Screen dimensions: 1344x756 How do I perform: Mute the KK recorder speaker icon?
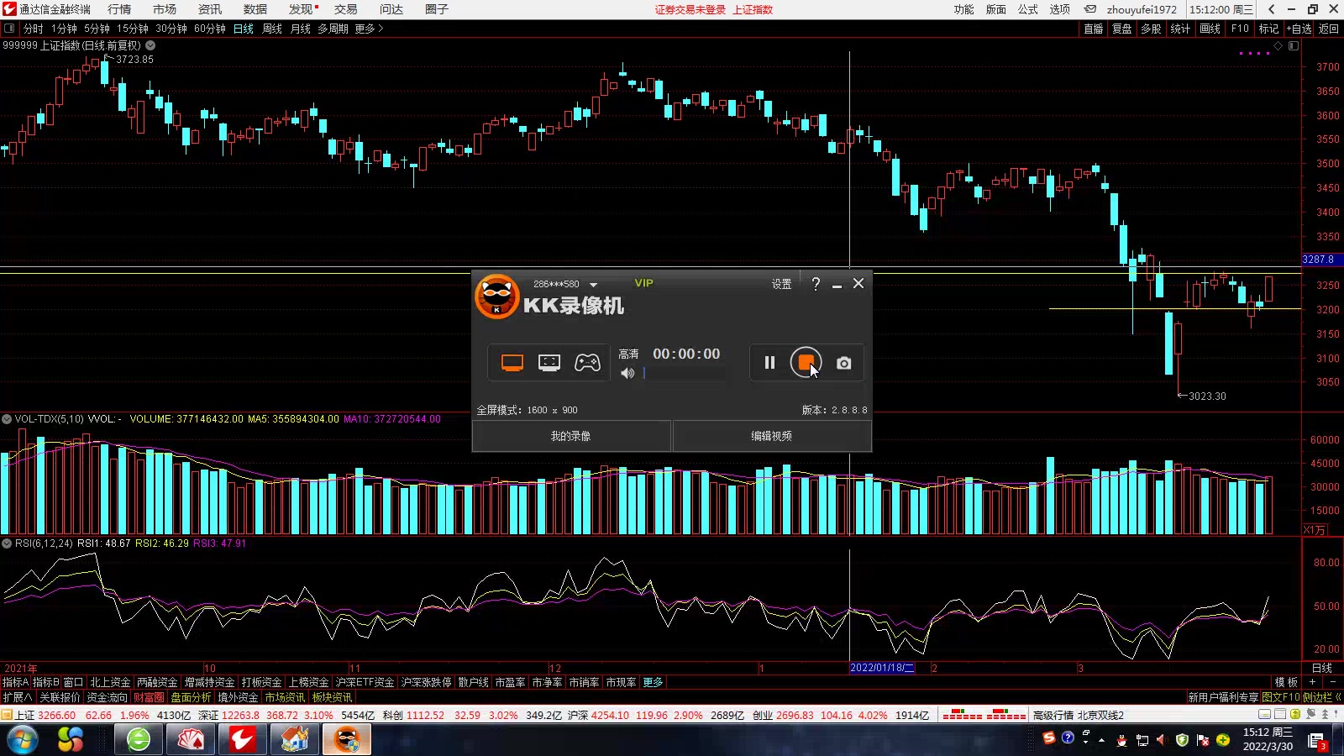coord(627,373)
